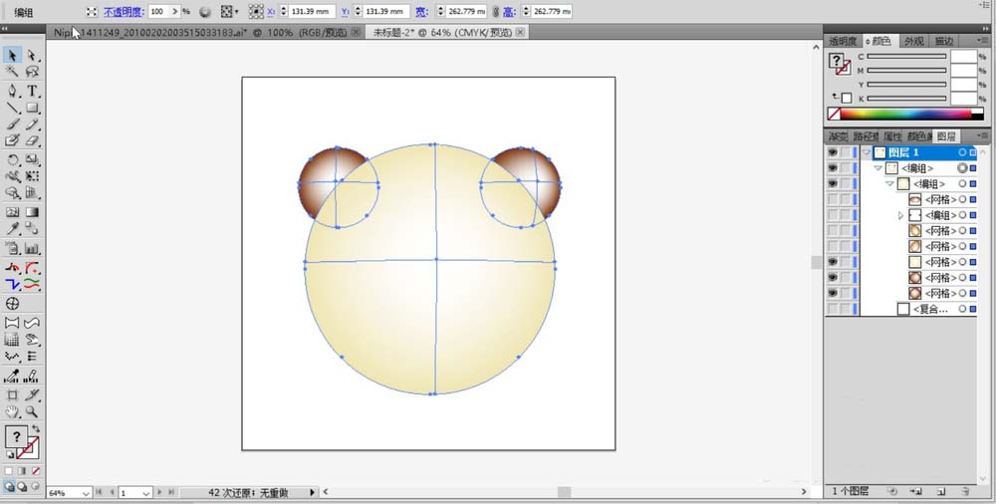Select the Direct Selection tool
Image resolution: width=996 pixels, height=504 pixels.
coord(32,56)
